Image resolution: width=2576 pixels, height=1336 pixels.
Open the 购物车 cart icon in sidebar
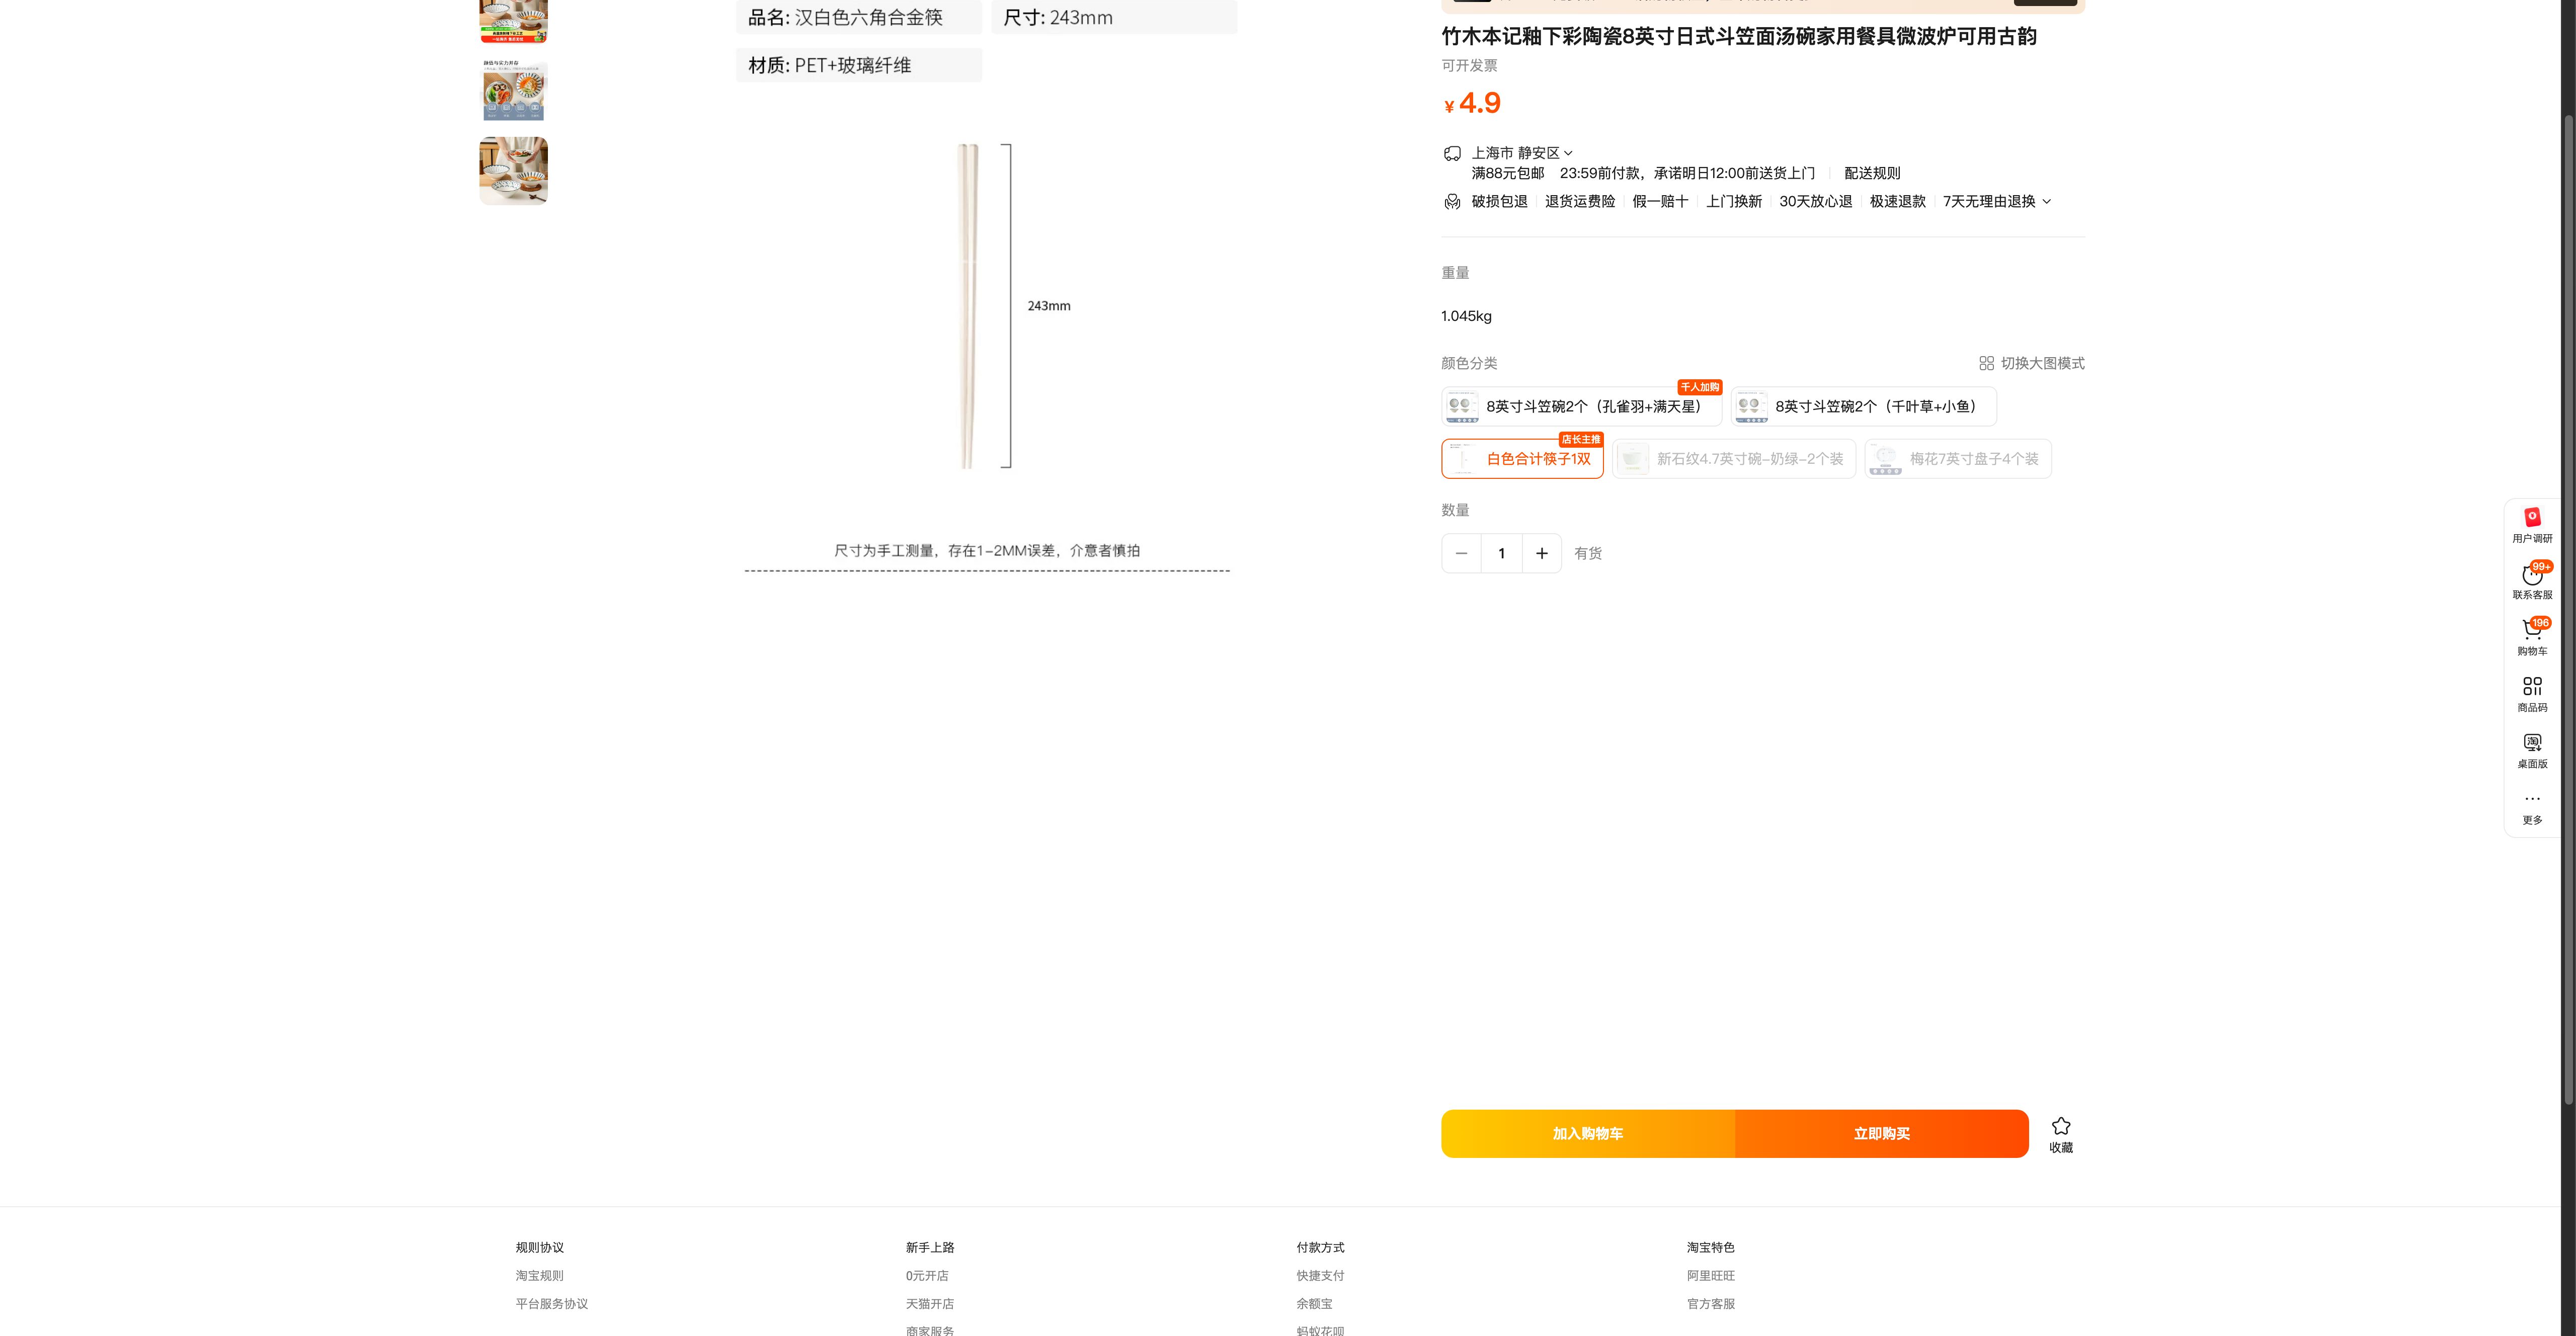(x=2532, y=630)
